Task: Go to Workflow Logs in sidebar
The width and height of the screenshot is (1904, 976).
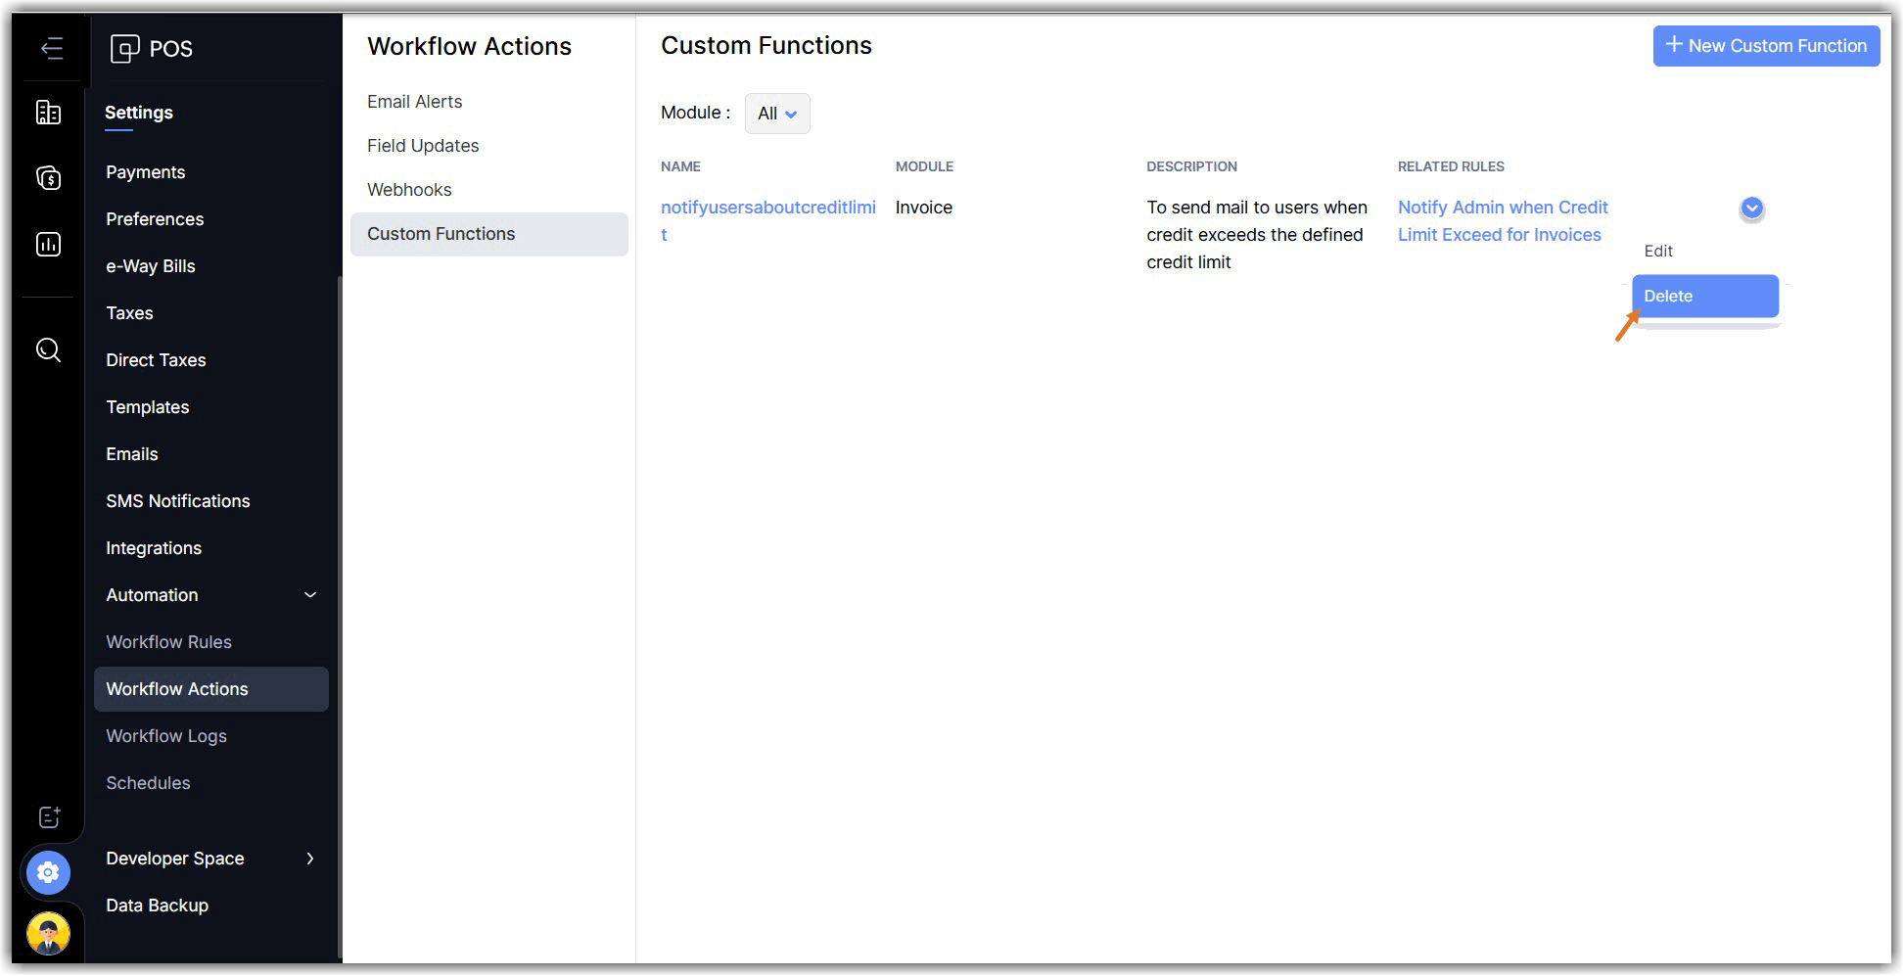Action: pos(166,736)
